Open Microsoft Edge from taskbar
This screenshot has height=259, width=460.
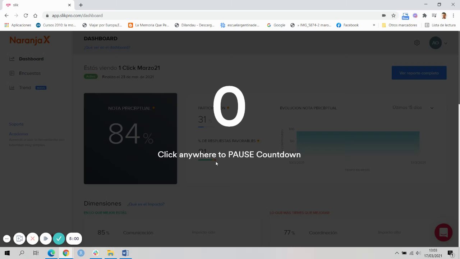[x=51, y=253]
